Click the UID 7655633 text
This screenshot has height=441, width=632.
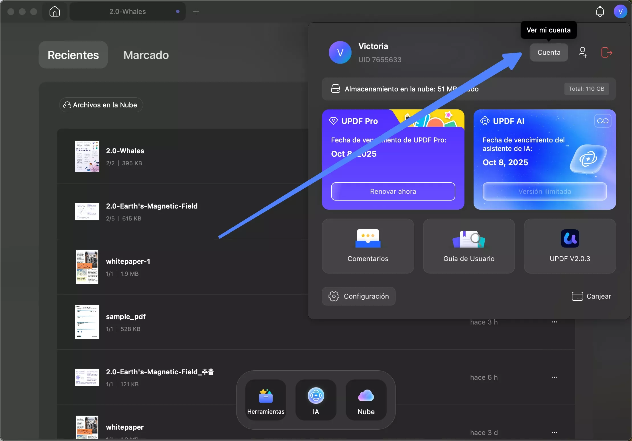point(380,60)
